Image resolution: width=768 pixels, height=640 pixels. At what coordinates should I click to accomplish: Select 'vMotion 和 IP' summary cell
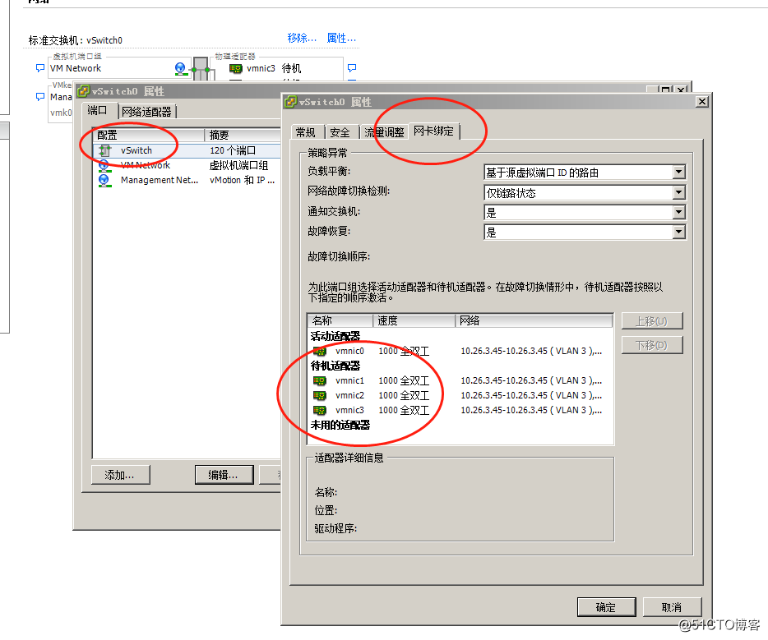click(x=243, y=180)
